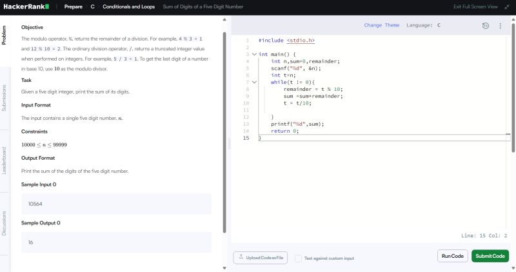The height and width of the screenshot is (272, 516).
Task: Click the line number 15 in gutter
Action: (x=246, y=138)
